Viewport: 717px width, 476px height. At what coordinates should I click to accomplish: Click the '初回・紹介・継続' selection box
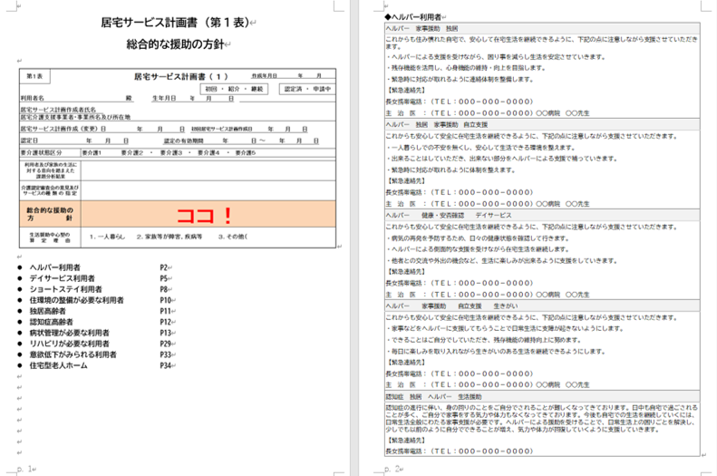234,89
